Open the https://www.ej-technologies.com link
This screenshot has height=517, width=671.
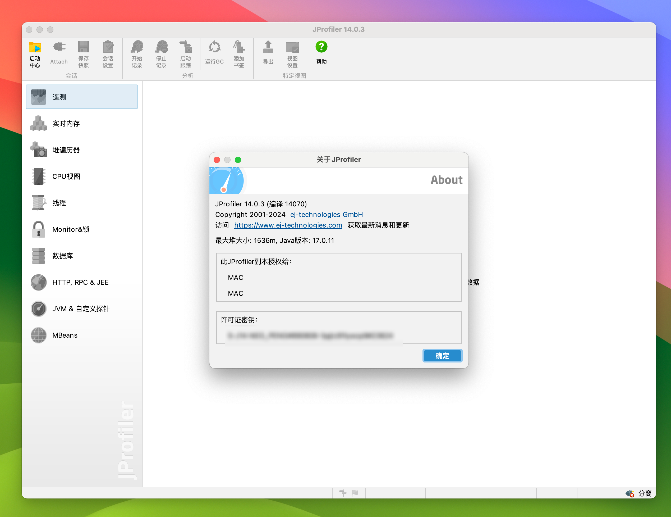tap(288, 225)
